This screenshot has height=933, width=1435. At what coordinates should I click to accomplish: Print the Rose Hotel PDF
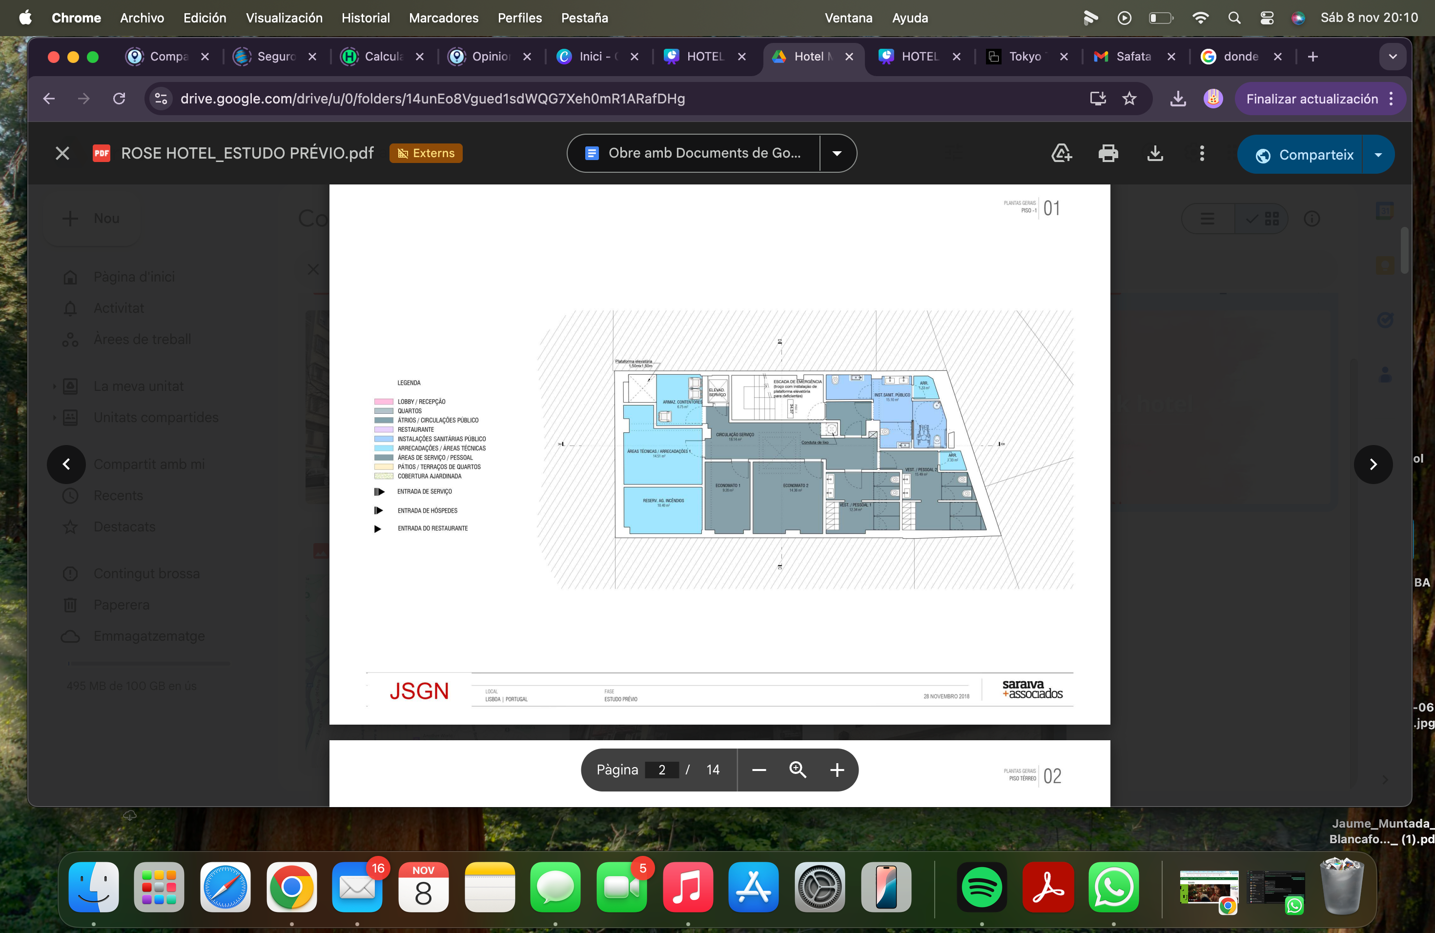point(1107,154)
